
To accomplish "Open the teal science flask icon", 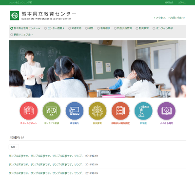I will [x=143, y=111].
